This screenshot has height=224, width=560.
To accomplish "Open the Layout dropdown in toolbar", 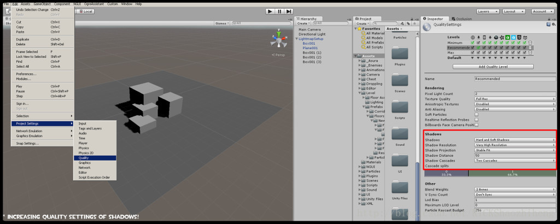I will pos(514,11).
